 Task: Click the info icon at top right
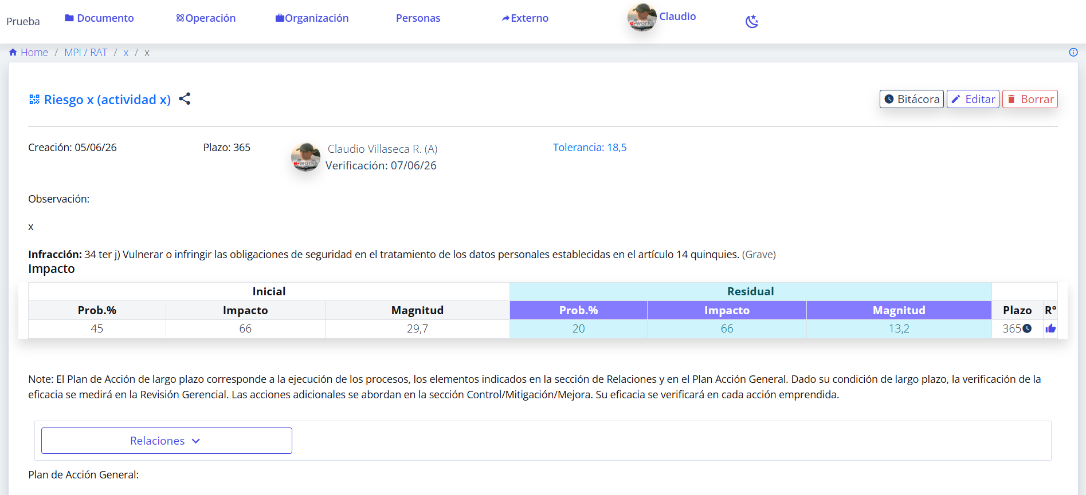point(1073,52)
